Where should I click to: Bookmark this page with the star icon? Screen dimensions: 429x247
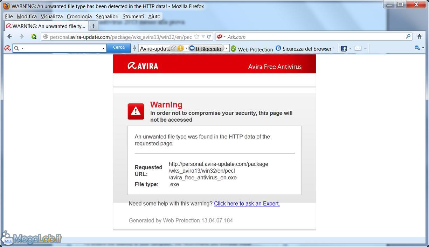click(197, 37)
